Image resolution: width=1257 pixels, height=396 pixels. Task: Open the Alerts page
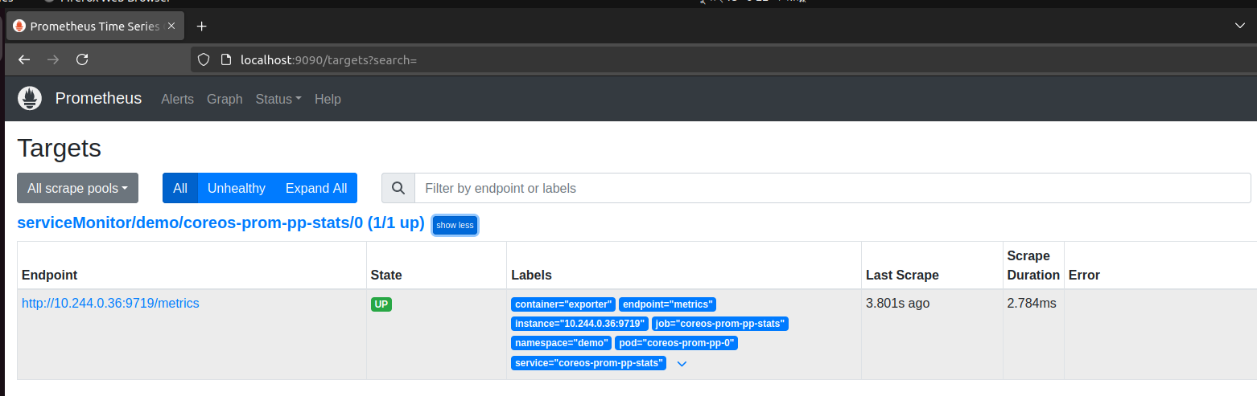click(x=177, y=99)
